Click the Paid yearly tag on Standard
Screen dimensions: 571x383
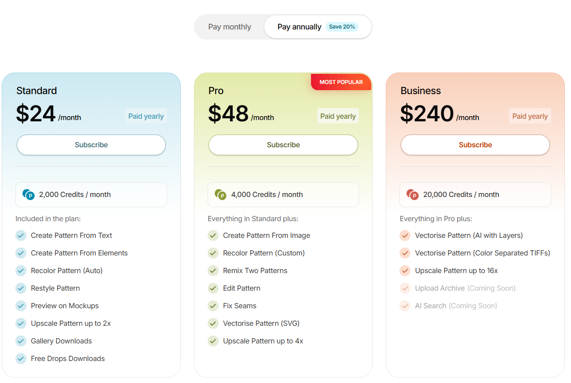146,116
